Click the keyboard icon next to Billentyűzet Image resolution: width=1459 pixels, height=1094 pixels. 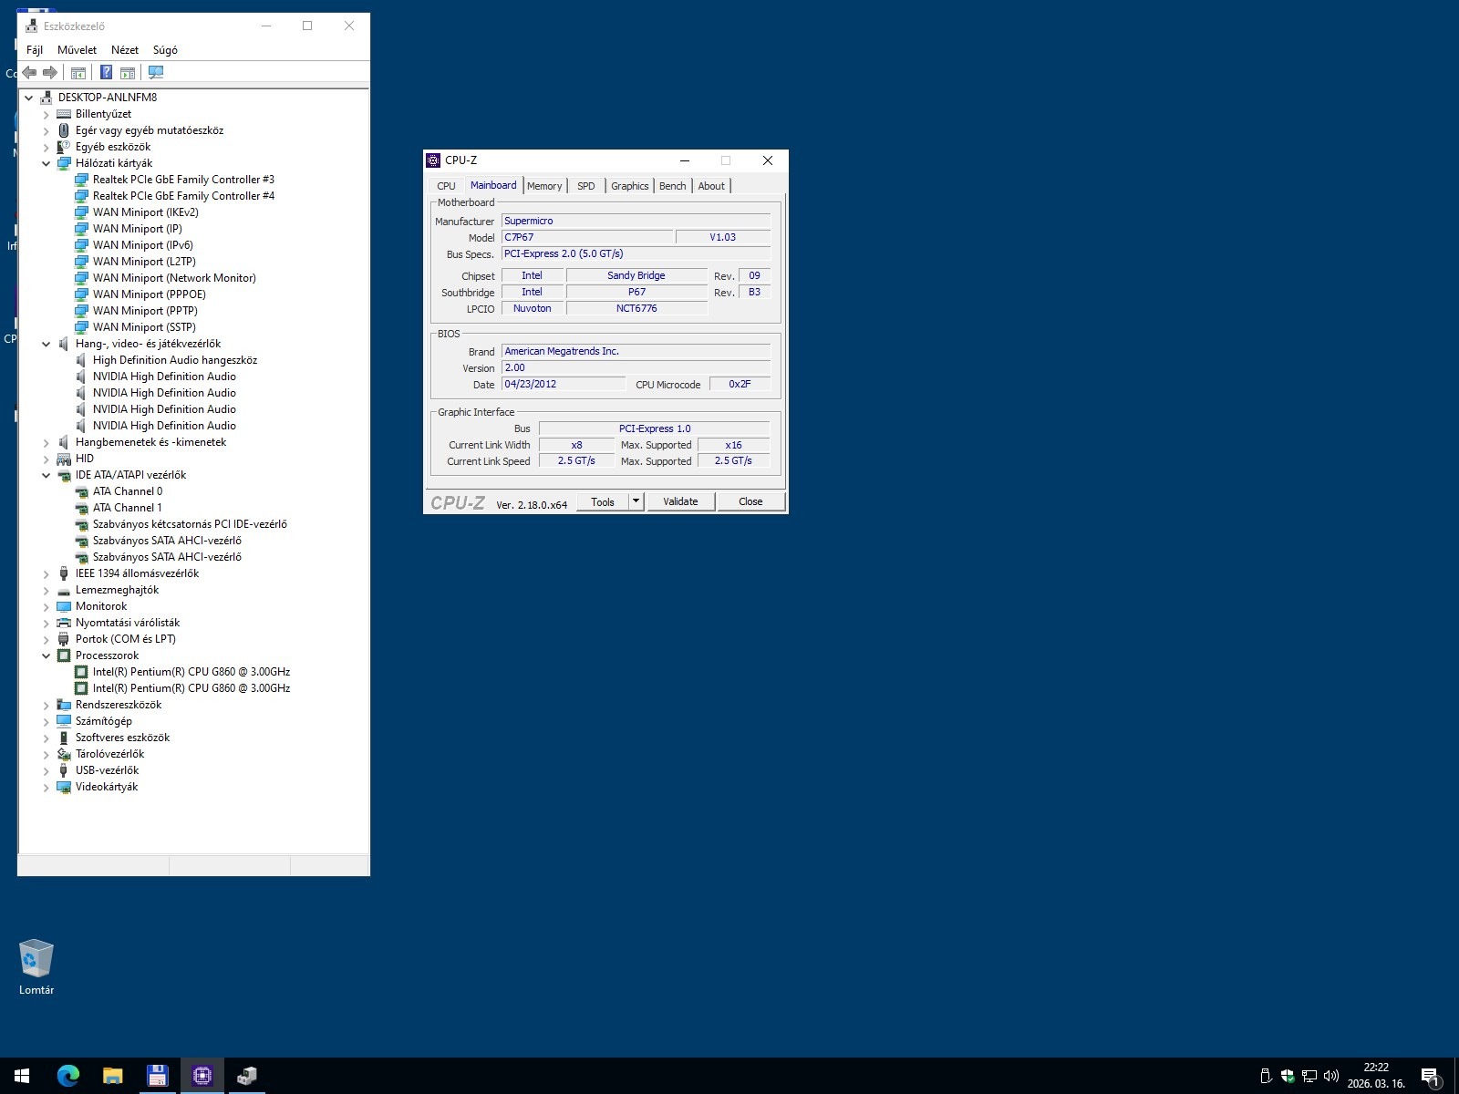(64, 114)
